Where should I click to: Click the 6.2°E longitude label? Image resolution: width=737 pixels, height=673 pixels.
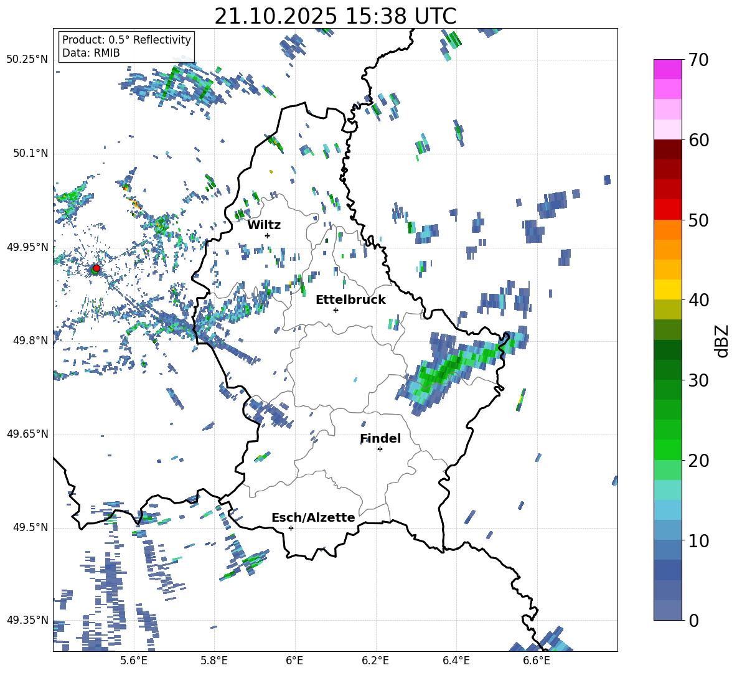[x=375, y=661]
